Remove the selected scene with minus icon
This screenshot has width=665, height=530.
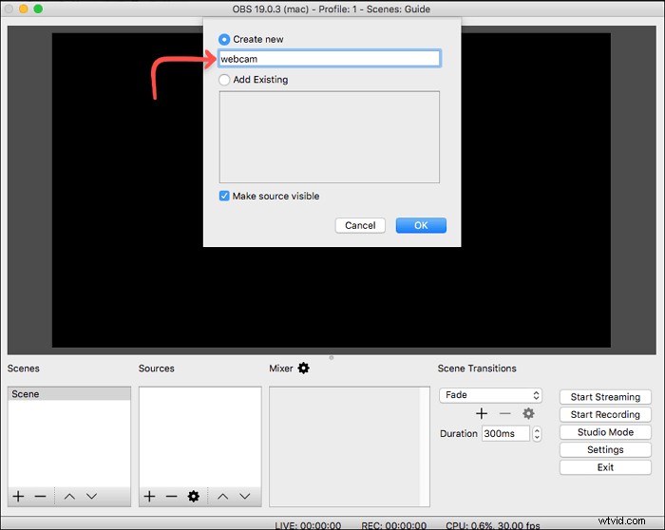40,496
